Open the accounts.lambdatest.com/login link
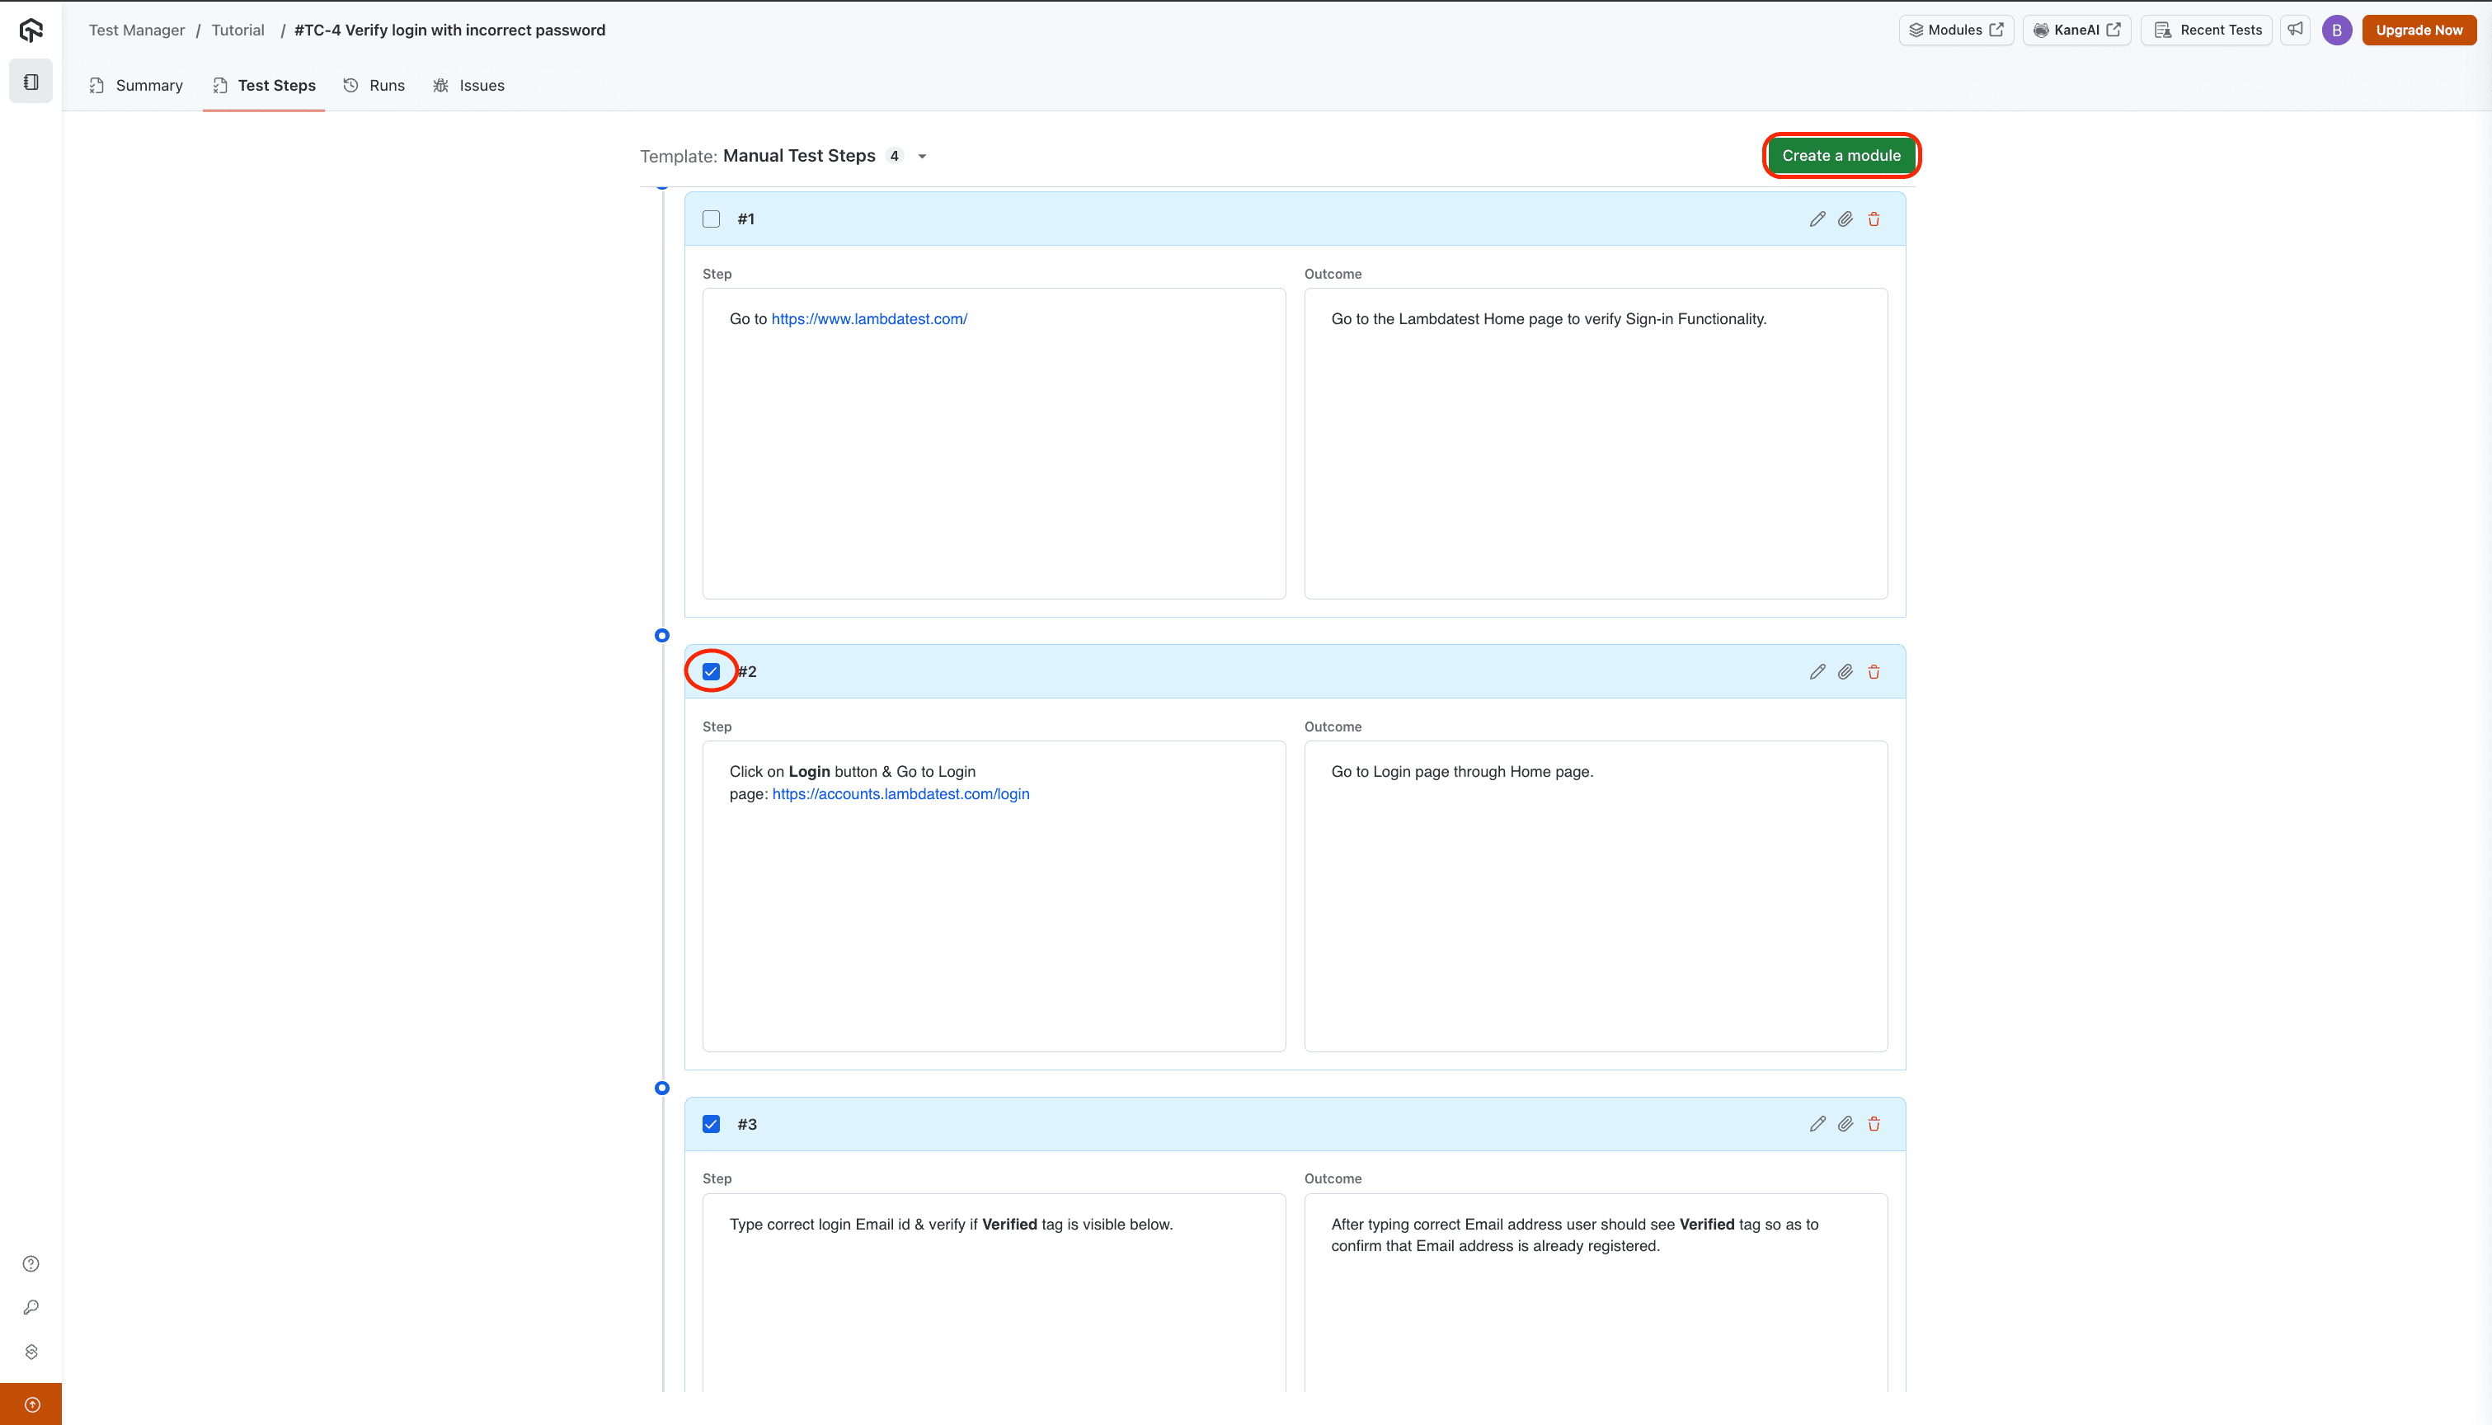This screenshot has width=2492, height=1425. [900, 794]
